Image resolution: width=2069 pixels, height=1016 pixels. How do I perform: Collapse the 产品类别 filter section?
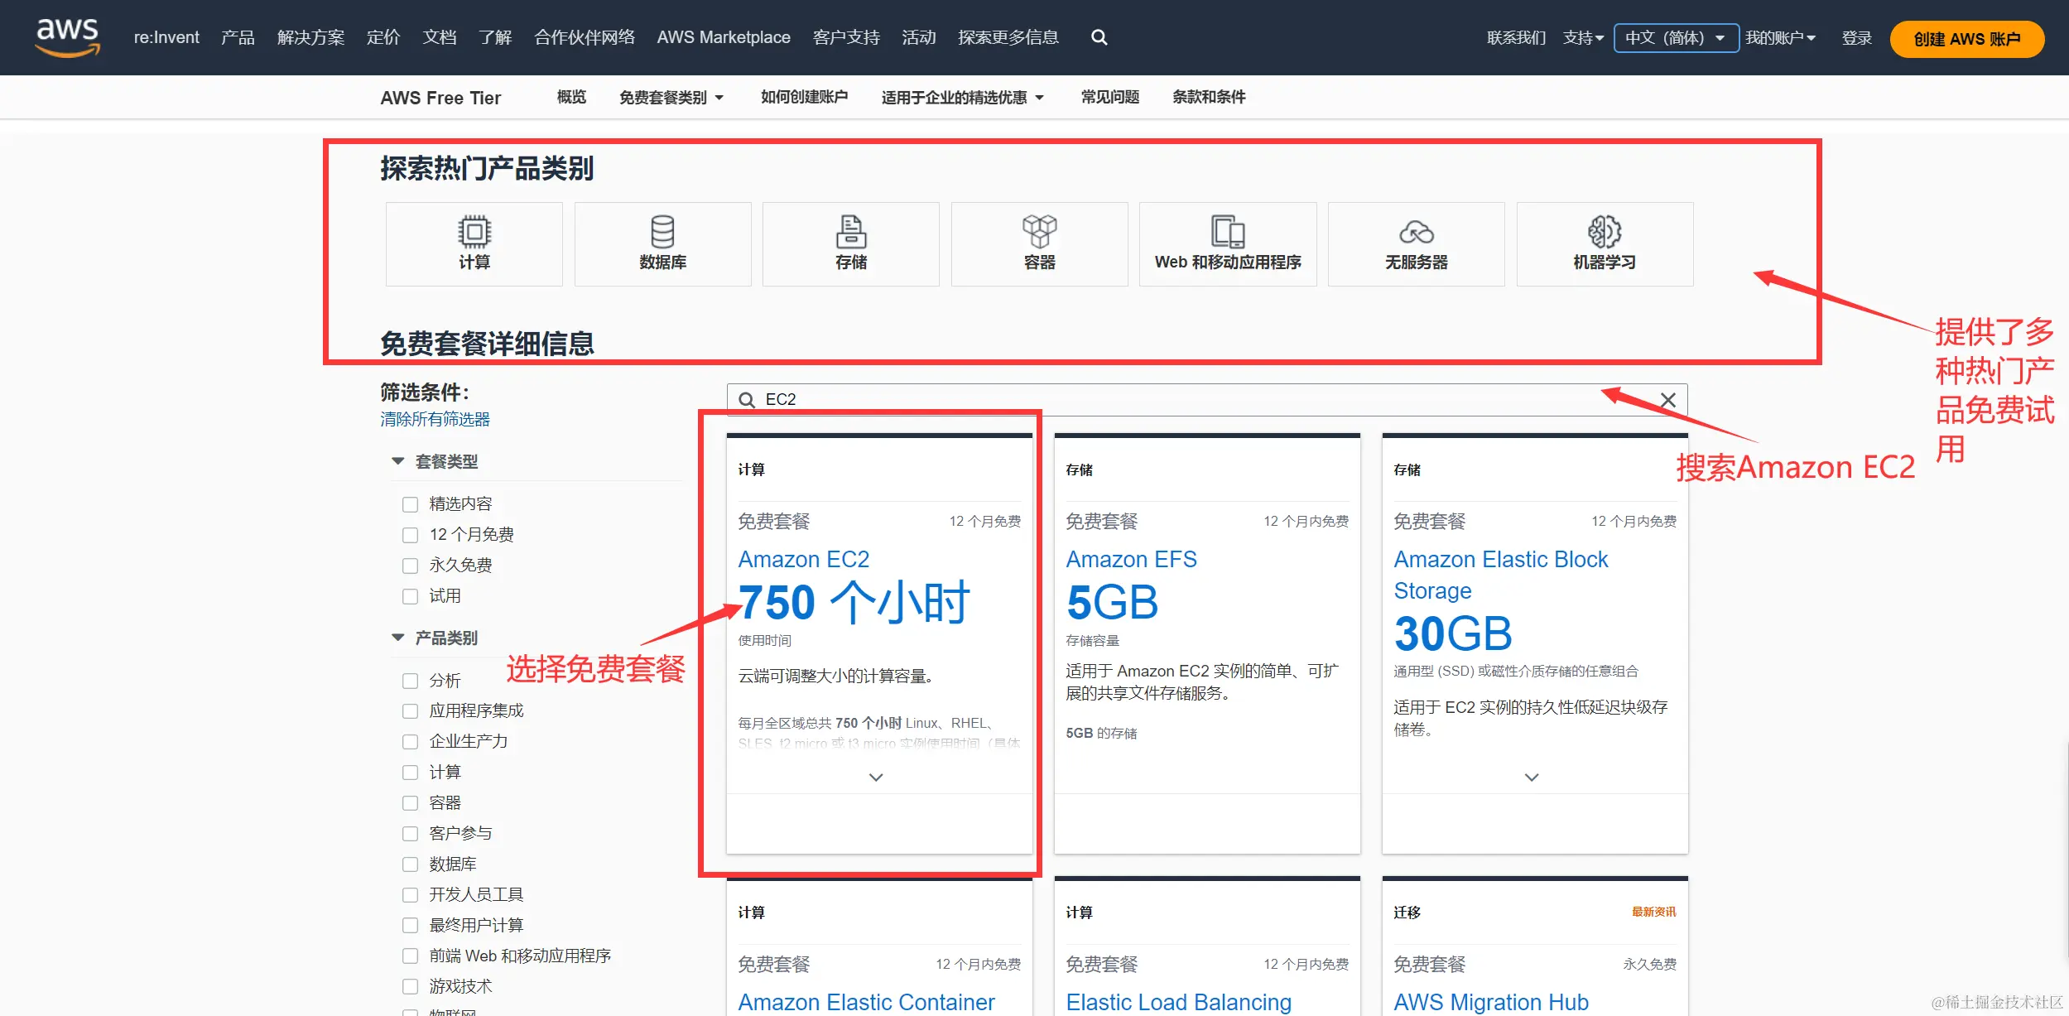pyautogui.click(x=398, y=638)
